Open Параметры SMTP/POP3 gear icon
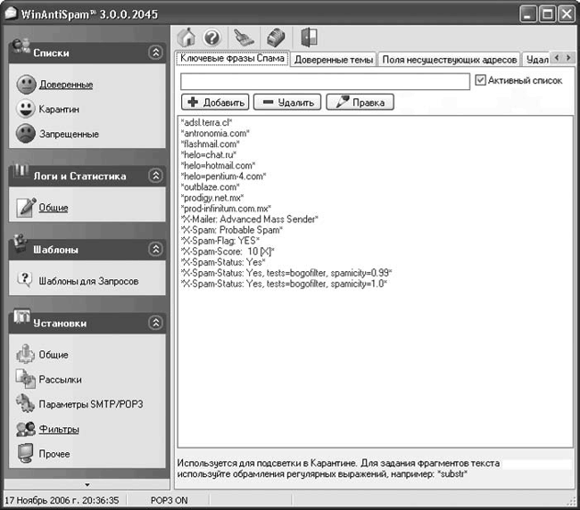Viewport: 580px width, 510px height. tap(26, 404)
